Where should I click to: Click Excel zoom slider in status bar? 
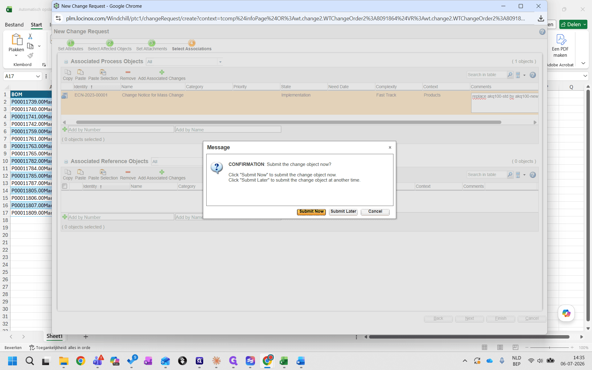(x=549, y=347)
